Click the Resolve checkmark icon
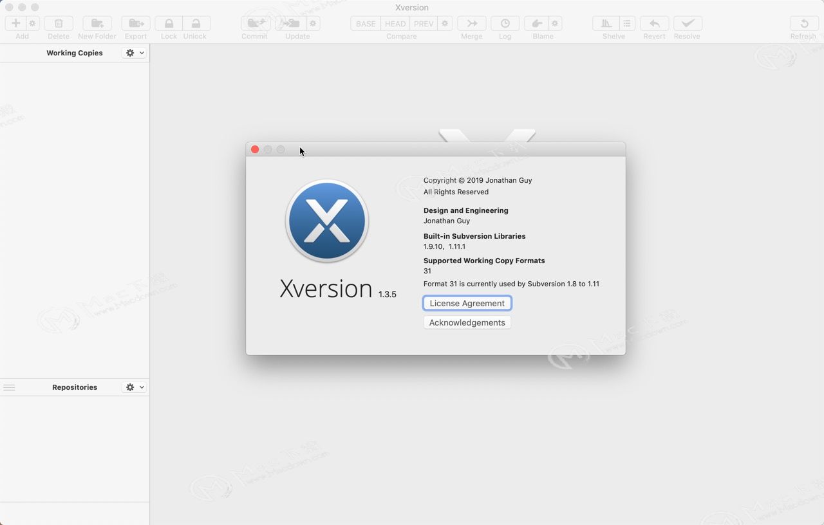Image resolution: width=824 pixels, height=525 pixels. click(x=688, y=23)
